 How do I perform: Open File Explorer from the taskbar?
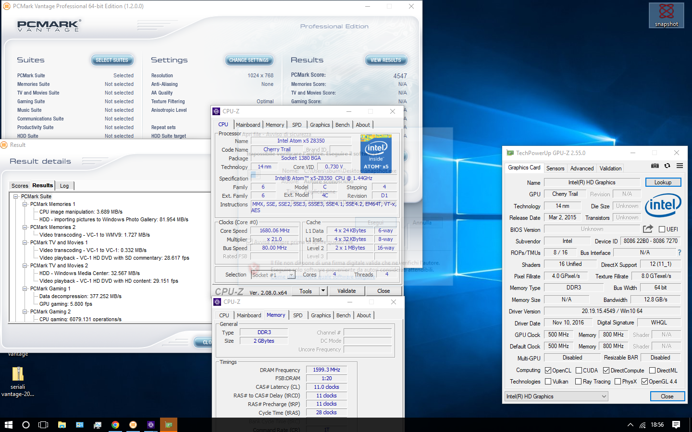point(62,425)
